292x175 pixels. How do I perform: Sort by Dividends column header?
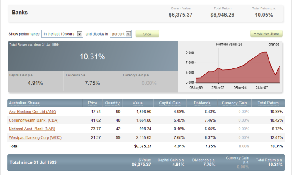202,103
